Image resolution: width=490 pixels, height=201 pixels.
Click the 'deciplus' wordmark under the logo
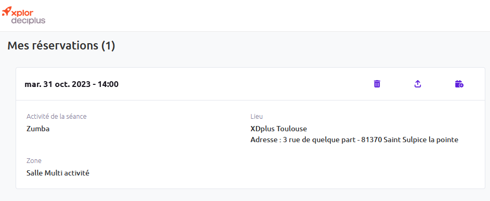coord(29,21)
